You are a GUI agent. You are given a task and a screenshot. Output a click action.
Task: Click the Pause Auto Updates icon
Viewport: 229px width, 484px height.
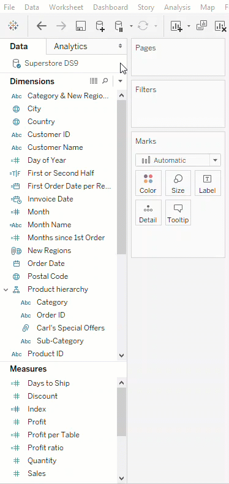pyautogui.click(x=119, y=26)
